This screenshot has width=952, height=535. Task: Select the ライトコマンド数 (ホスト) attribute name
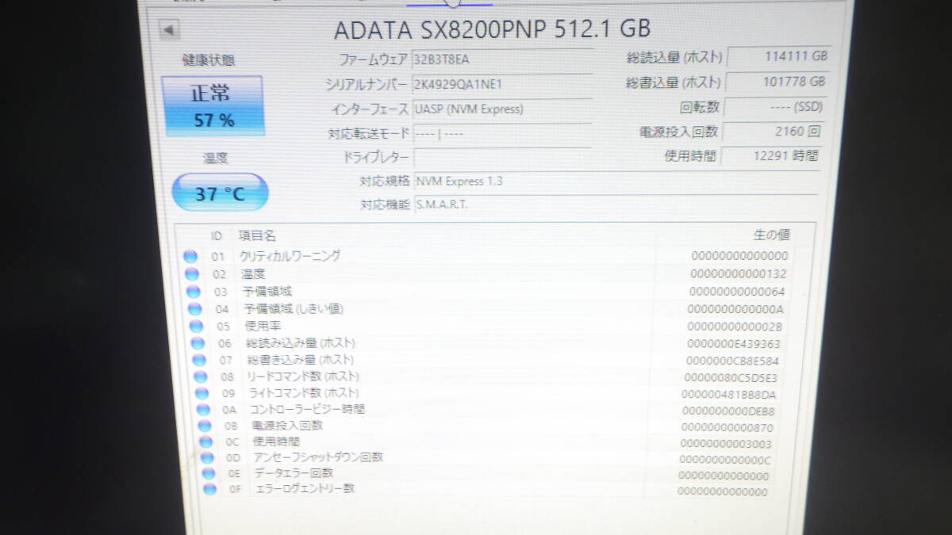304,393
